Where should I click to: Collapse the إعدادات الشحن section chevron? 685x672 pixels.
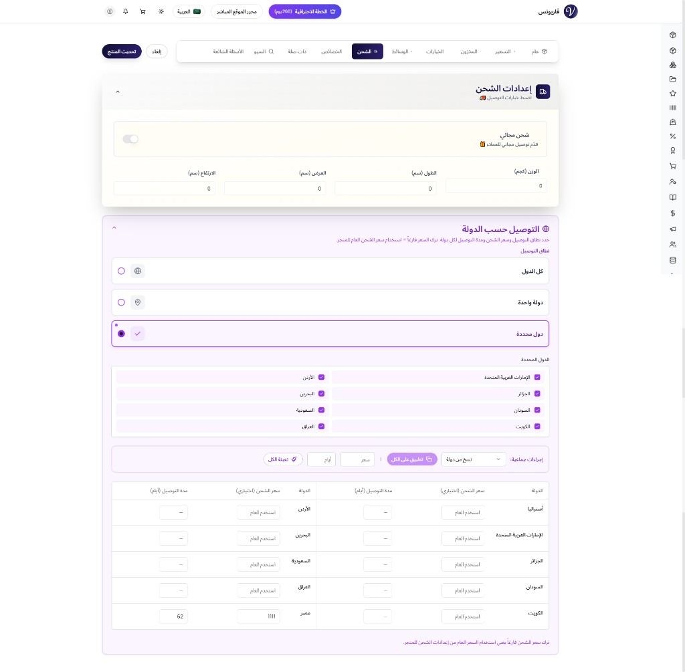118,92
